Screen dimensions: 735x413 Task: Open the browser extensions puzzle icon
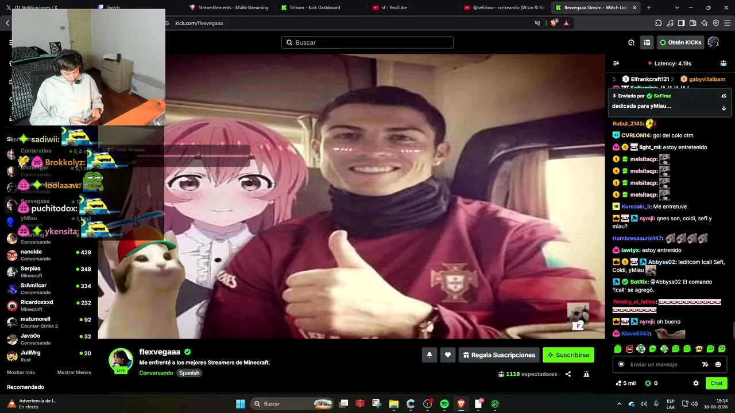(659, 23)
